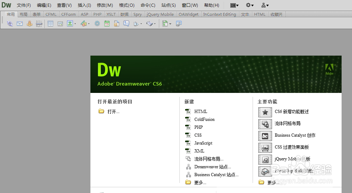This screenshot has height=193, width=352.
Task: Click the Table insert icon
Action: coord(51,23)
